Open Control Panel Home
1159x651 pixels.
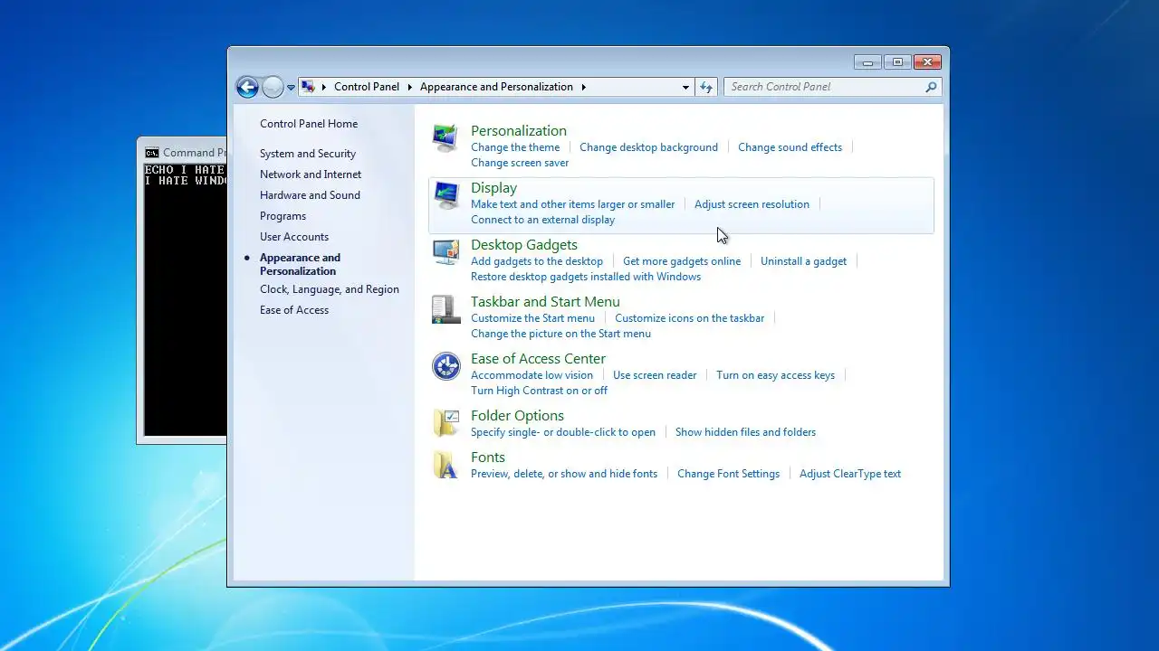(x=309, y=124)
